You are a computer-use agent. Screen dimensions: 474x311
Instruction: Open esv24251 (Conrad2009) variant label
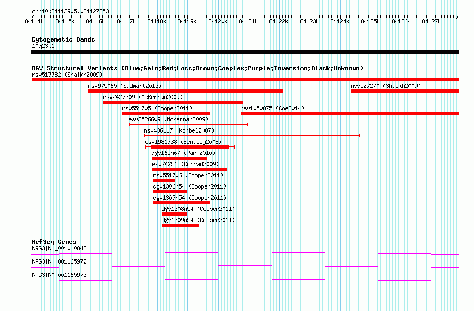pyautogui.click(x=185, y=164)
